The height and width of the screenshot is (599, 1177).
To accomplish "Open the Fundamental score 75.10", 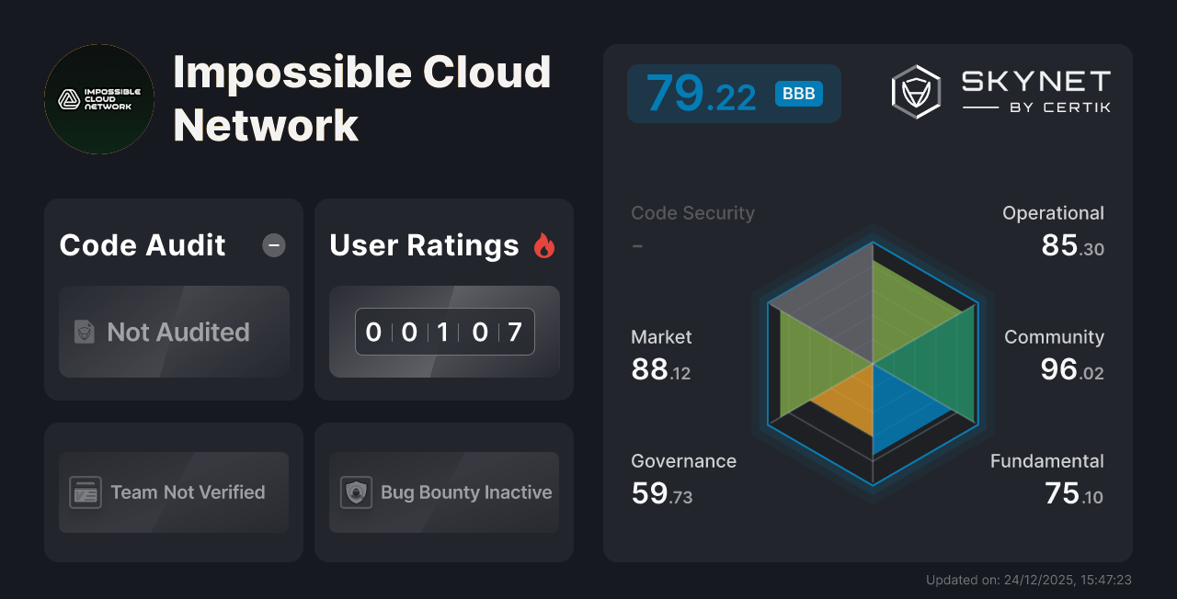I will coord(1073,493).
